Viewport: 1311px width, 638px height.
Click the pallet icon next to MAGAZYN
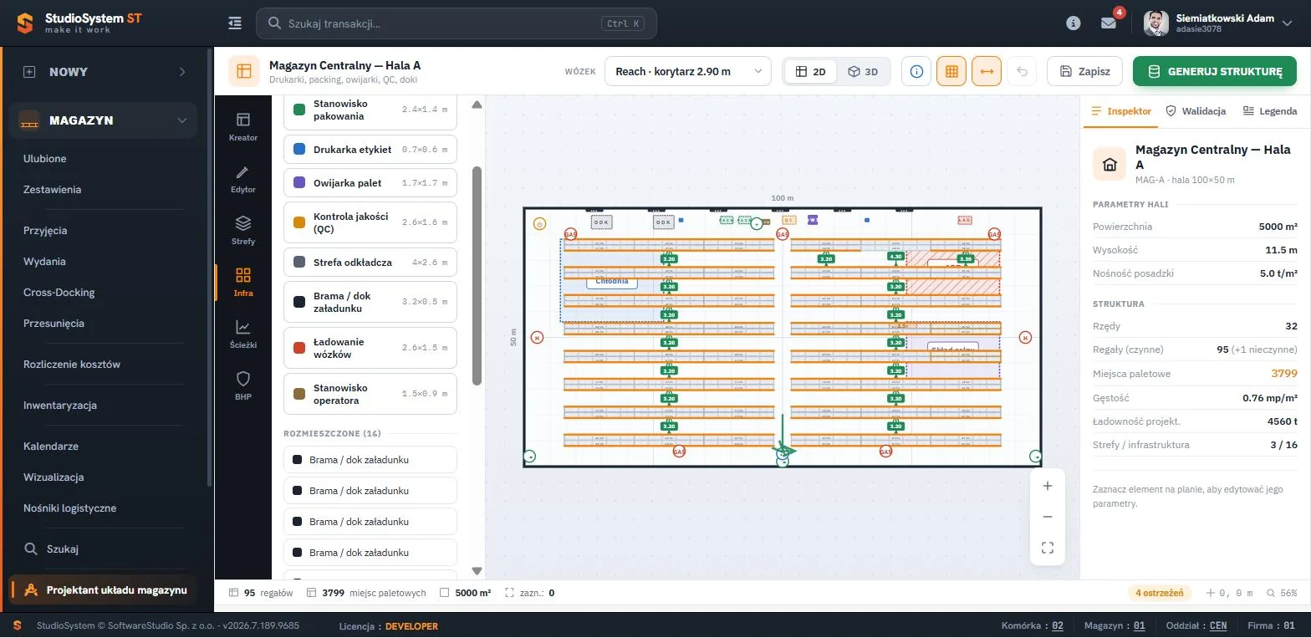click(x=29, y=120)
